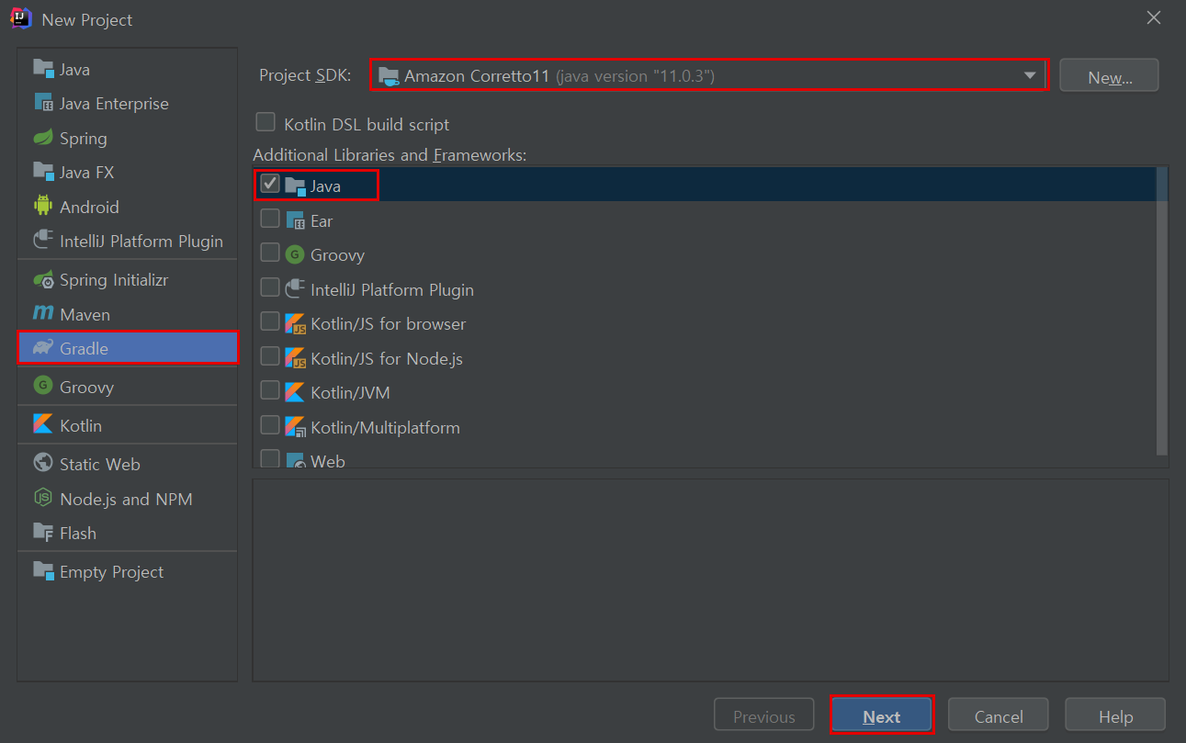Enable the Kotlin DSL build script checkbox
Image resolution: width=1186 pixels, height=743 pixels.
click(265, 122)
